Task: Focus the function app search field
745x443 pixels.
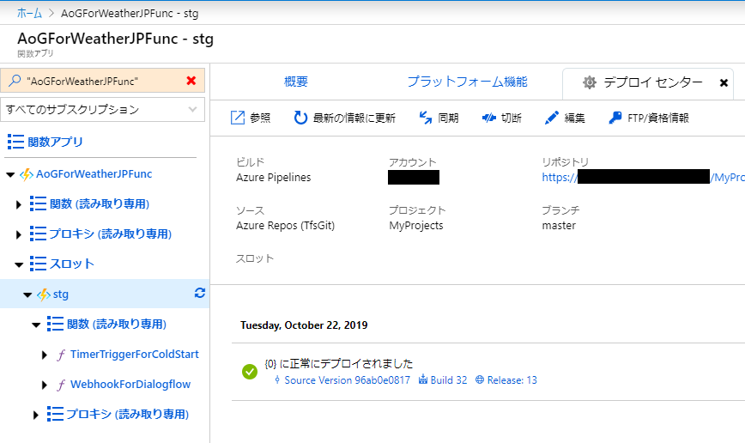Action: (x=103, y=81)
